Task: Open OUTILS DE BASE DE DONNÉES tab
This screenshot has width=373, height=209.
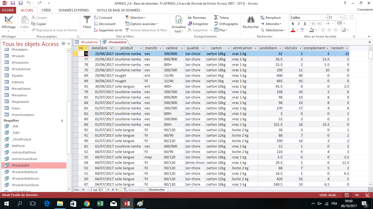Action: click(118, 10)
